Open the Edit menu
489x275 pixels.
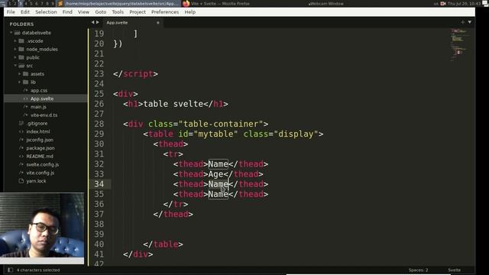point(25,12)
